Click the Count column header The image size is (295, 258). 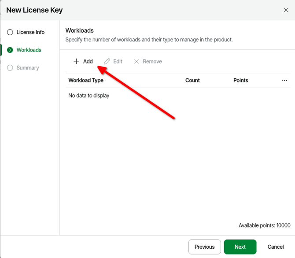pos(192,80)
